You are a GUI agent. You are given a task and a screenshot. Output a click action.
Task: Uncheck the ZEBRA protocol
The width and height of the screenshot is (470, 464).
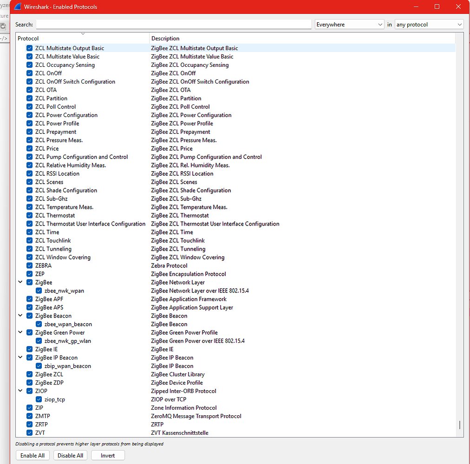pos(29,265)
